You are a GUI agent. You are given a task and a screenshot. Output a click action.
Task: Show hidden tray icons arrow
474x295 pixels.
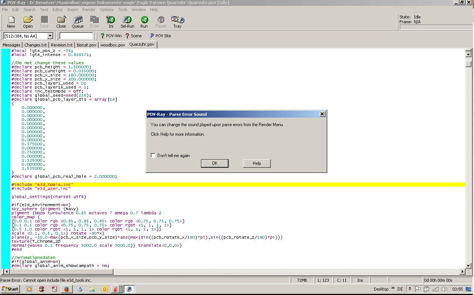[410, 289]
